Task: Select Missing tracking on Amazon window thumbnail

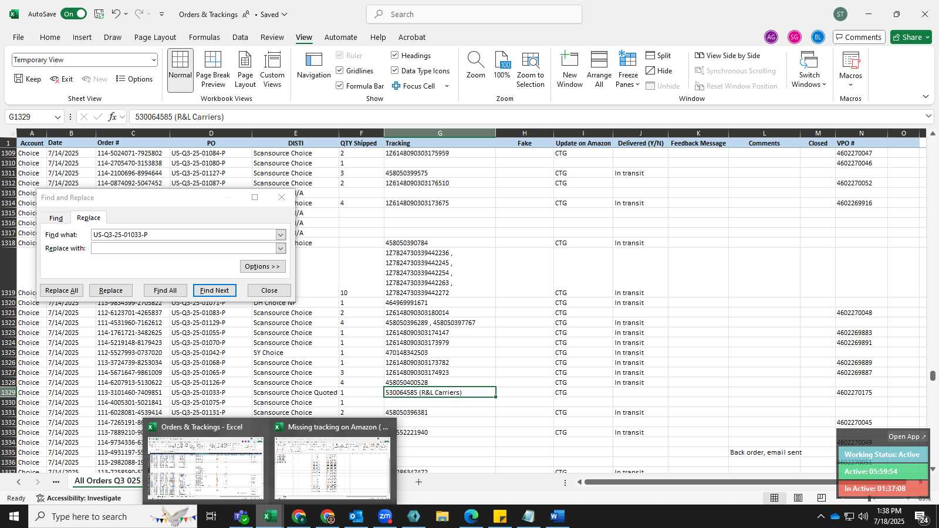Action: [x=333, y=461]
